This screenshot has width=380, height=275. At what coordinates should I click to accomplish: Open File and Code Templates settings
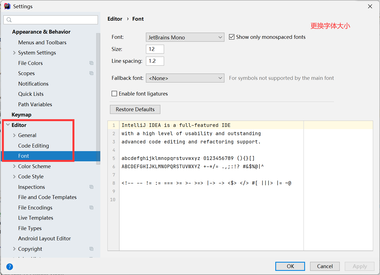coord(47,197)
